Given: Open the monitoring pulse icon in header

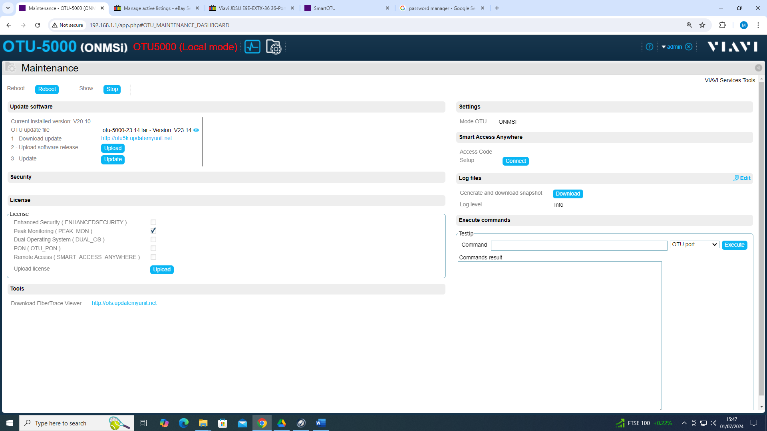Looking at the screenshot, I should tap(252, 47).
